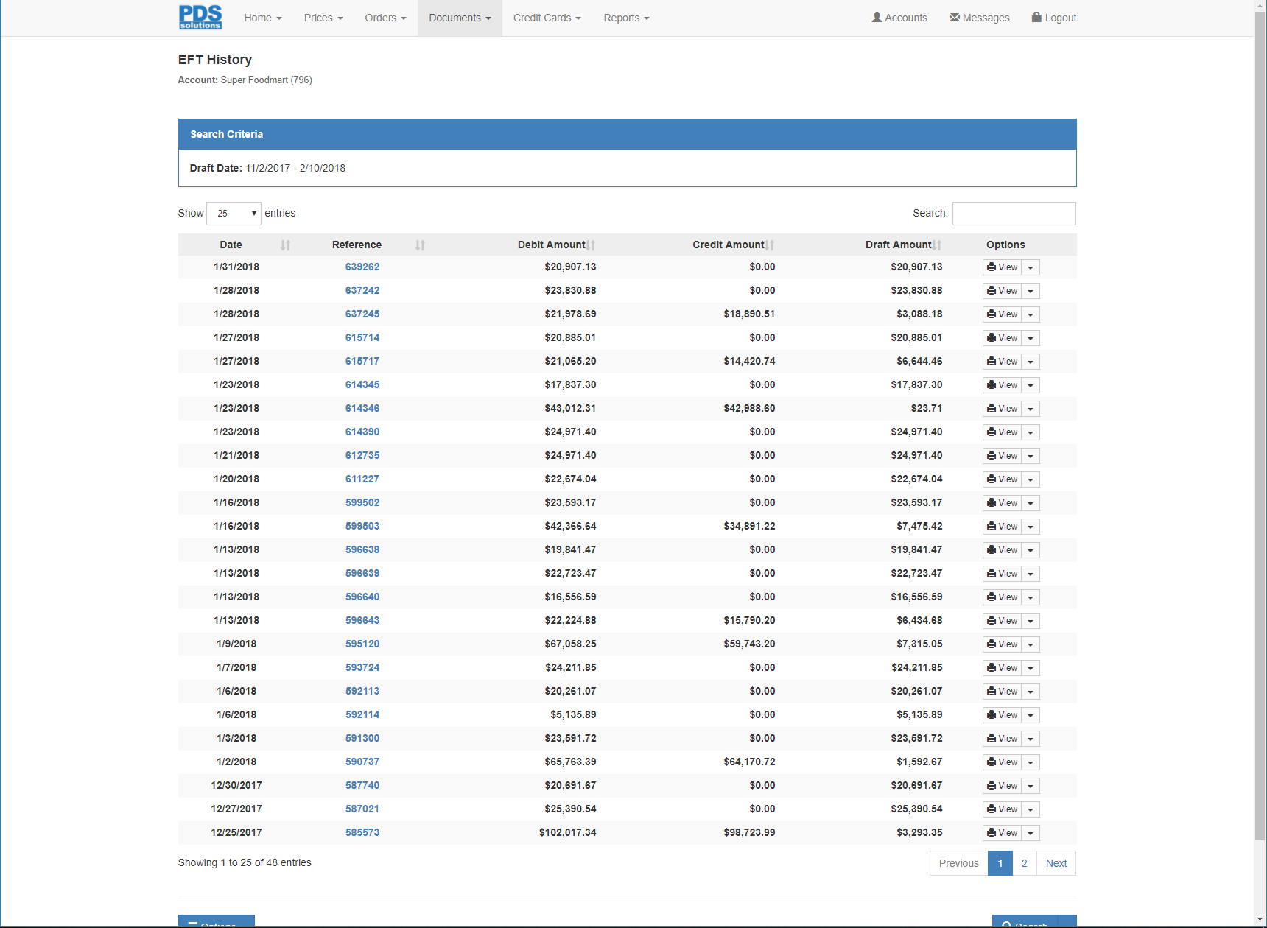Open the Credit Cards menu

click(547, 18)
